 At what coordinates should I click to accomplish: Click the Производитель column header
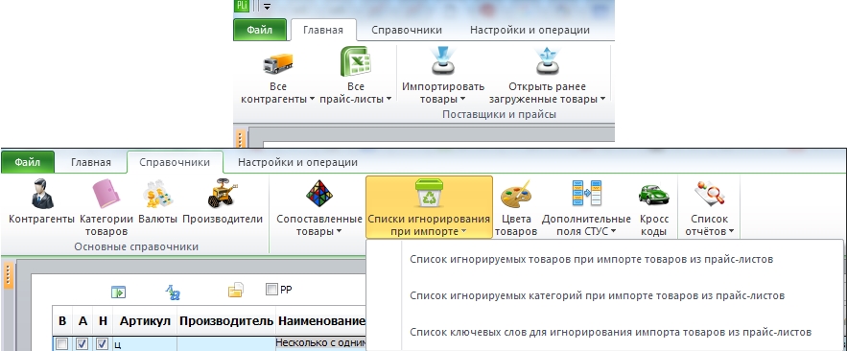(226, 321)
